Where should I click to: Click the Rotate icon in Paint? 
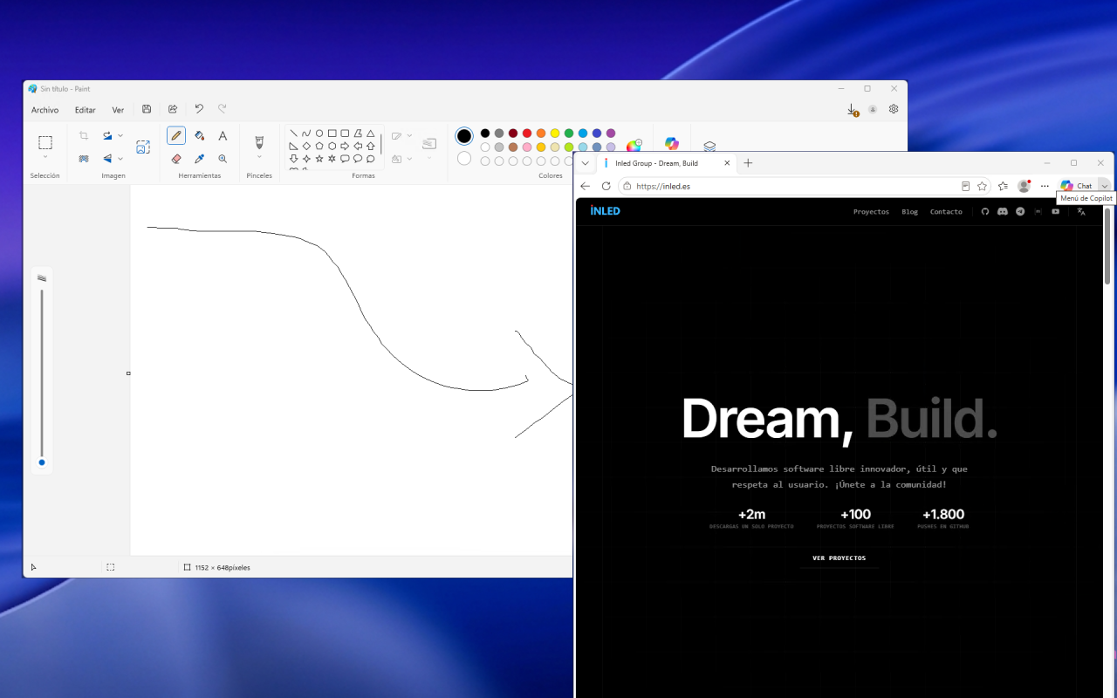pyautogui.click(x=107, y=135)
